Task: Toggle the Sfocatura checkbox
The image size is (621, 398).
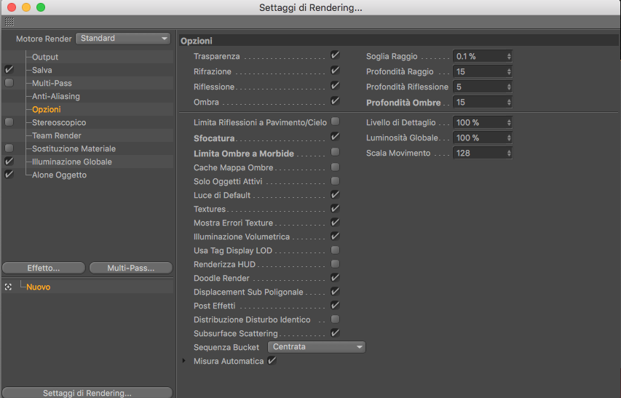Action: [x=335, y=137]
